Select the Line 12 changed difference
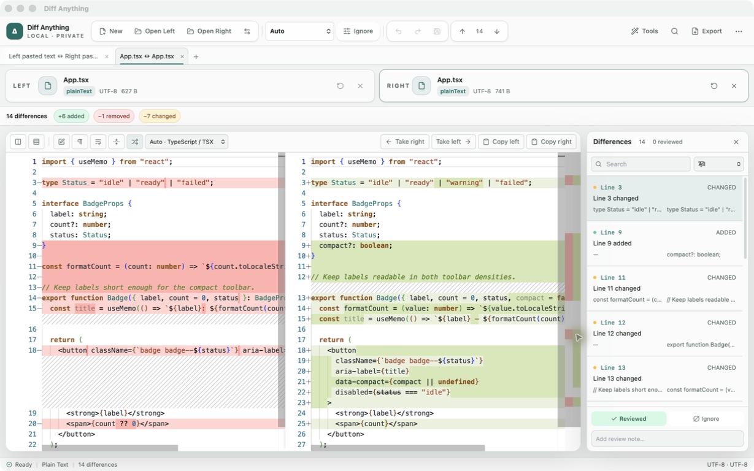The image size is (754, 471). coord(664,334)
